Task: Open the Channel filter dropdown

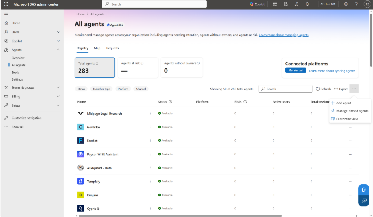Action: (141, 89)
